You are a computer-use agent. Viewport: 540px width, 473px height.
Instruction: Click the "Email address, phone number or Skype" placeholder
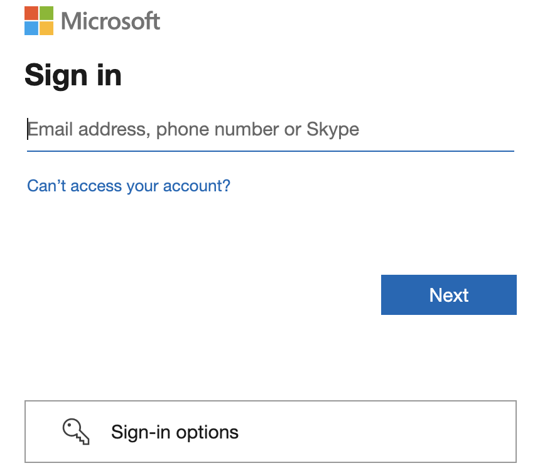(193, 130)
